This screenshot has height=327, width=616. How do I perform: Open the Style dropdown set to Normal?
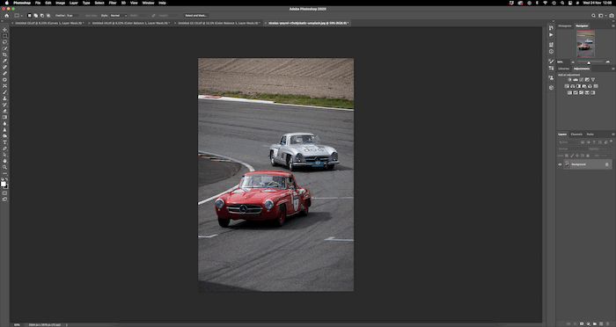point(118,16)
